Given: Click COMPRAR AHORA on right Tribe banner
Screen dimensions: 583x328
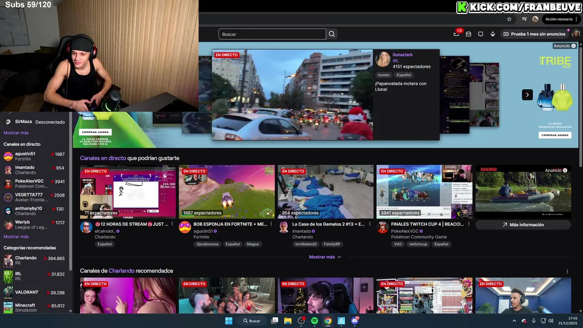Looking at the screenshot, I should coord(555,135).
